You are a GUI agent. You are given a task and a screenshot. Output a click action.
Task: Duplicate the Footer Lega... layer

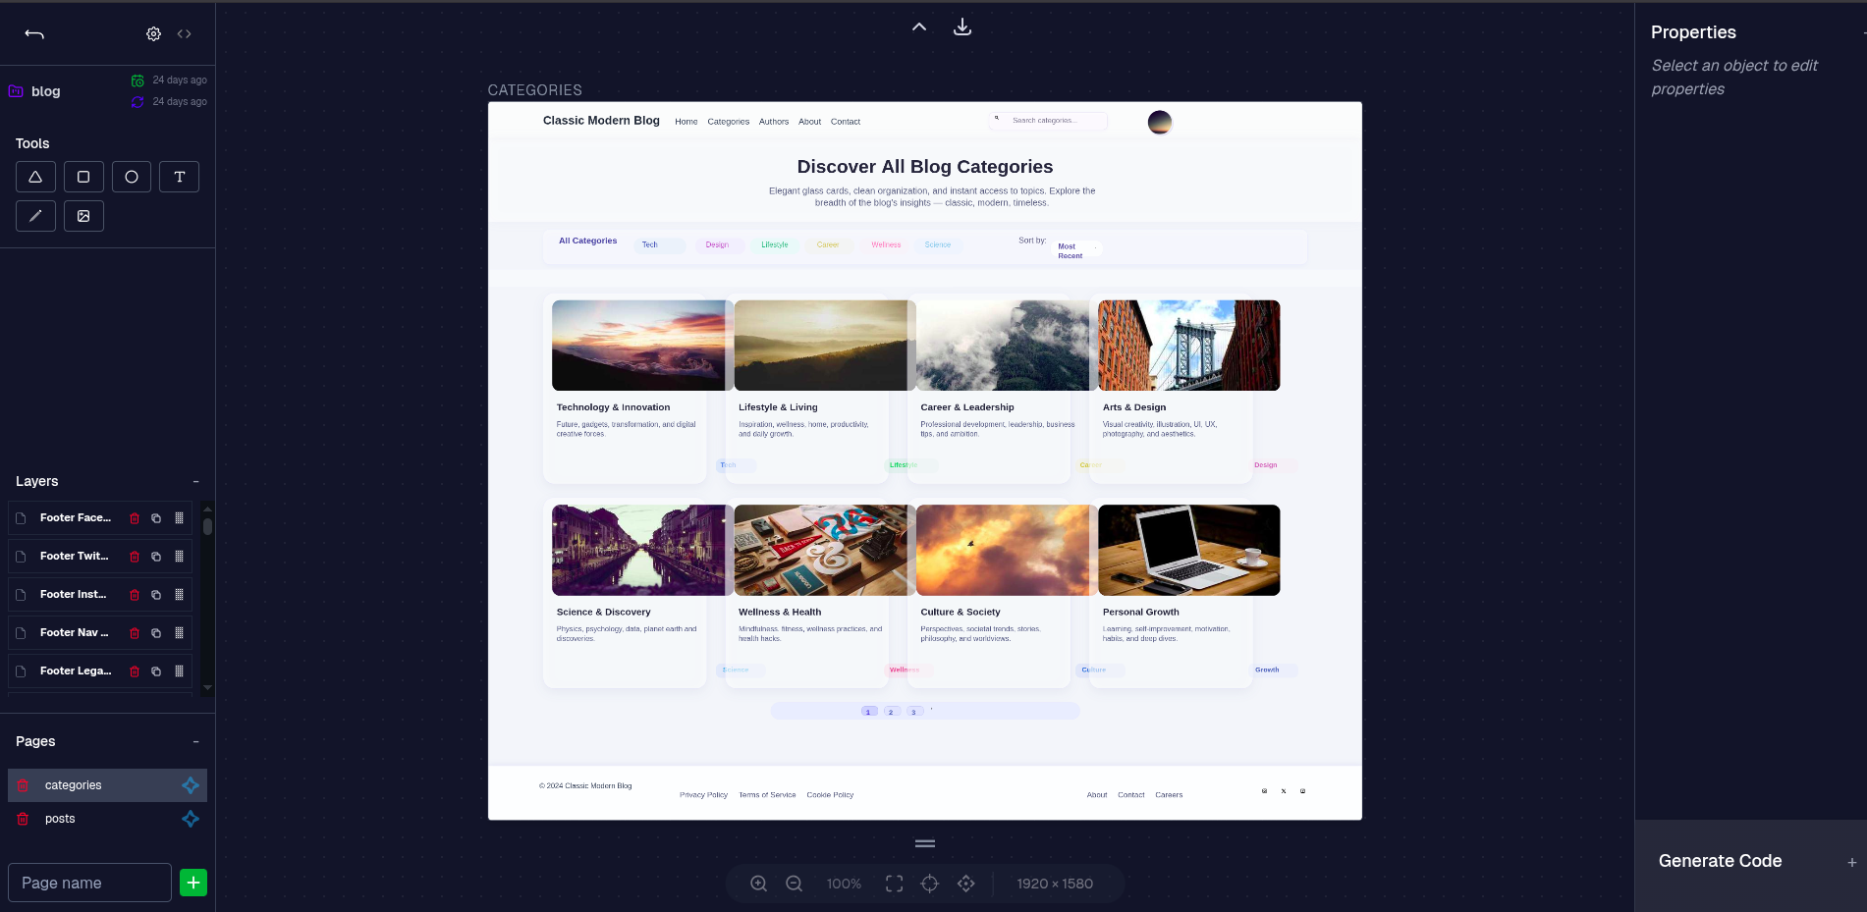tap(156, 671)
